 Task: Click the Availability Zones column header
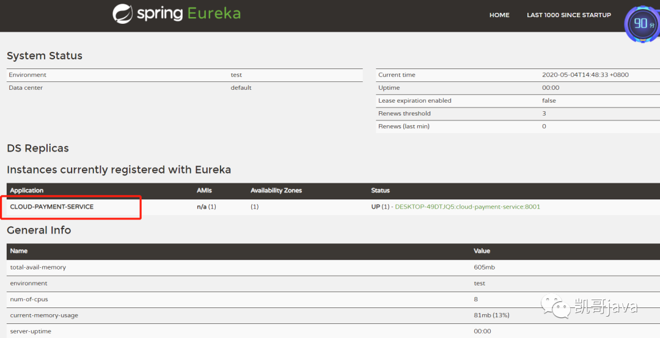coord(276,190)
